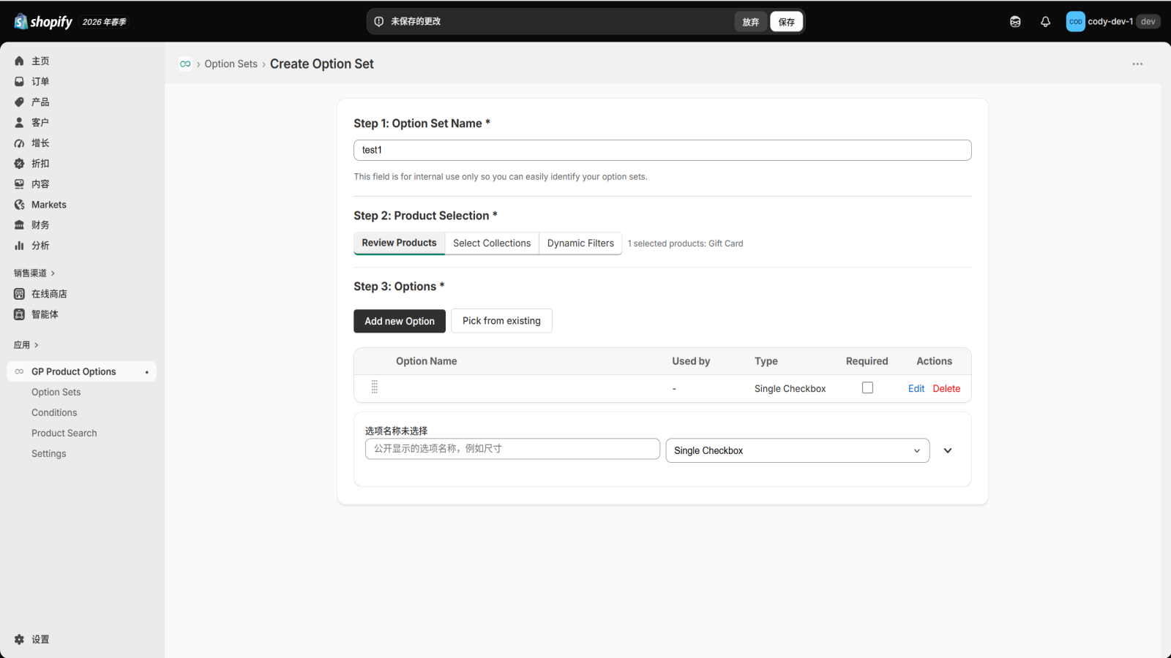Click the unsaved changes warning icon
Screen dimensions: 1171x658
(x=379, y=22)
